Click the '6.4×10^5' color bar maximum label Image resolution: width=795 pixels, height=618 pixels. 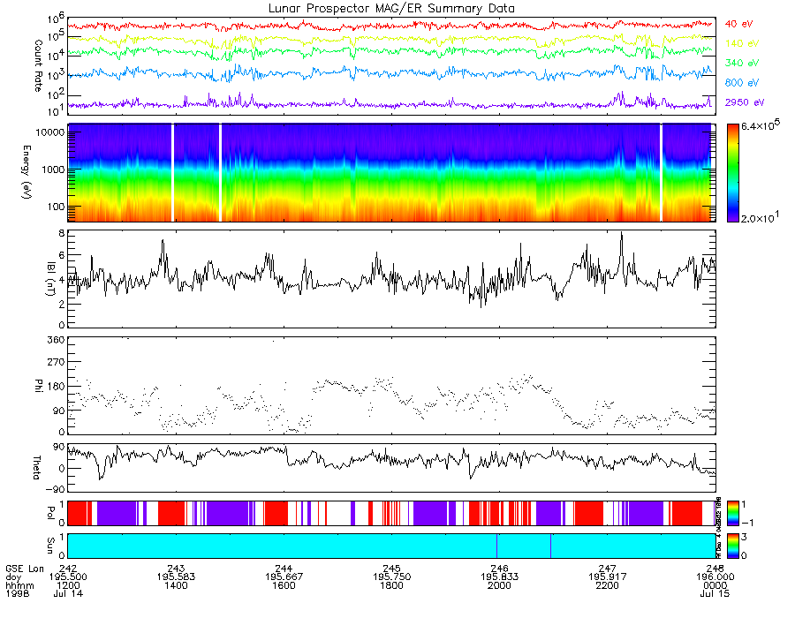coord(760,125)
